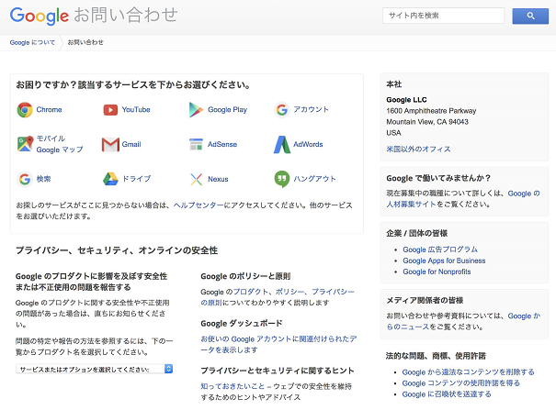
Task: Open Google 広告プログラム link
Action: 440,249
